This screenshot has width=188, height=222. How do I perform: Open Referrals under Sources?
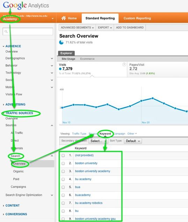(17, 148)
